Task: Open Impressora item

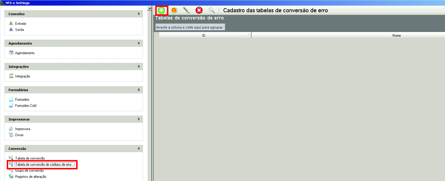Action: pos(22,129)
